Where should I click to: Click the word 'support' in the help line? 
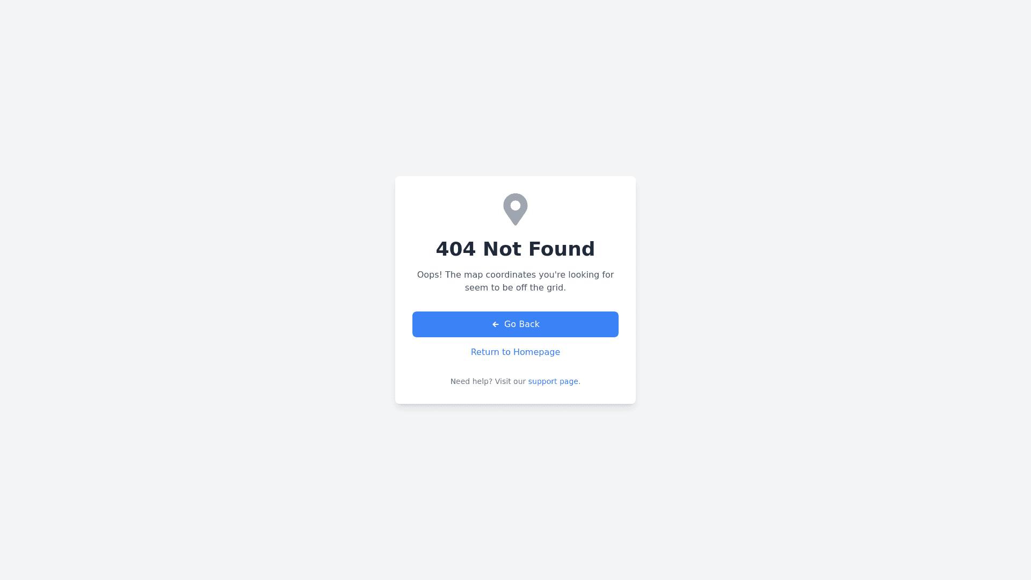click(x=543, y=382)
